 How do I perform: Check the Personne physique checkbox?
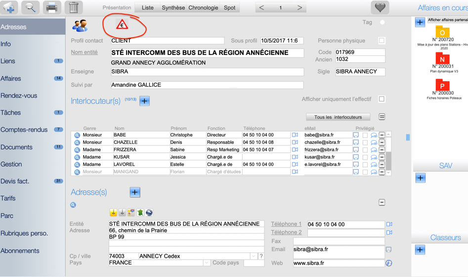coord(382,41)
